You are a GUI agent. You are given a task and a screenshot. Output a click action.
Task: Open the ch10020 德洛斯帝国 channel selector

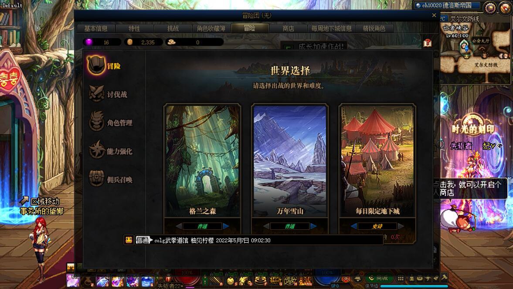(x=447, y=6)
